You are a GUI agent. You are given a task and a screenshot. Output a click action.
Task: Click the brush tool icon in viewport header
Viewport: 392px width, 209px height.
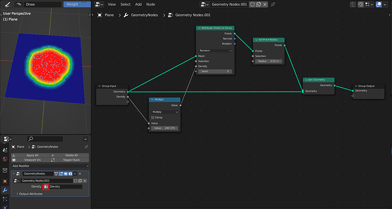point(7,5)
